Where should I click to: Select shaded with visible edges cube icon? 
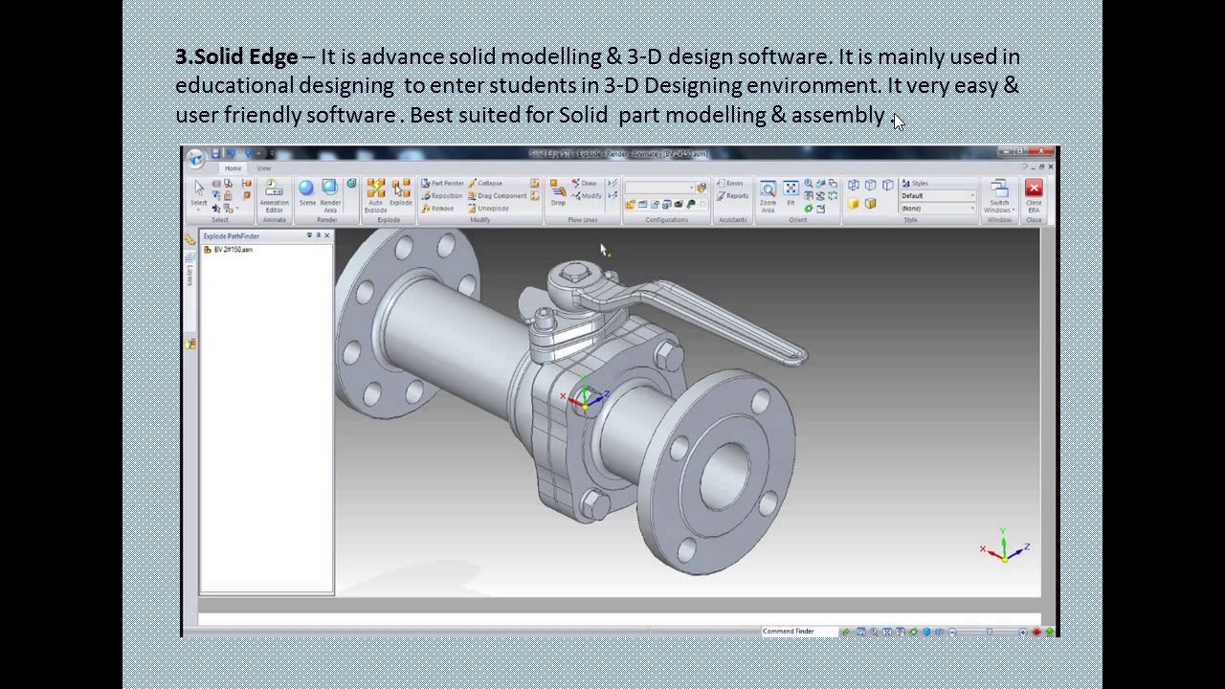point(870,204)
